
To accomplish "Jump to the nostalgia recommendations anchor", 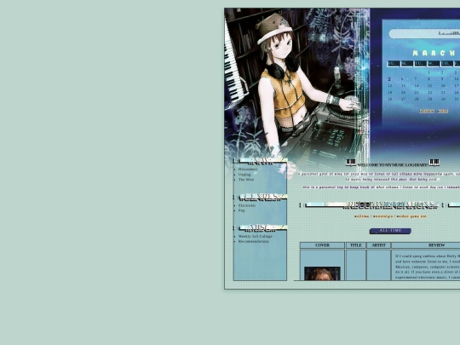I will point(382,216).
